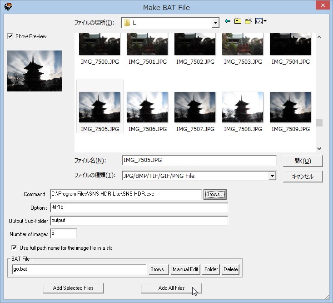Go back using the cyan arrow icon

[x=228, y=21]
